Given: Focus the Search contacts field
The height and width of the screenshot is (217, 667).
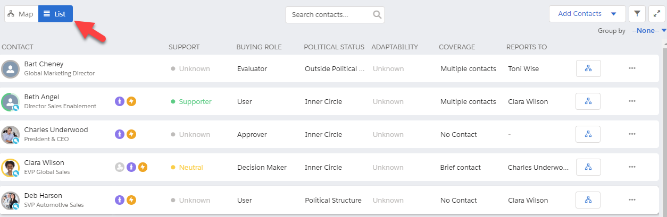Looking at the screenshot, I should coord(330,15).
